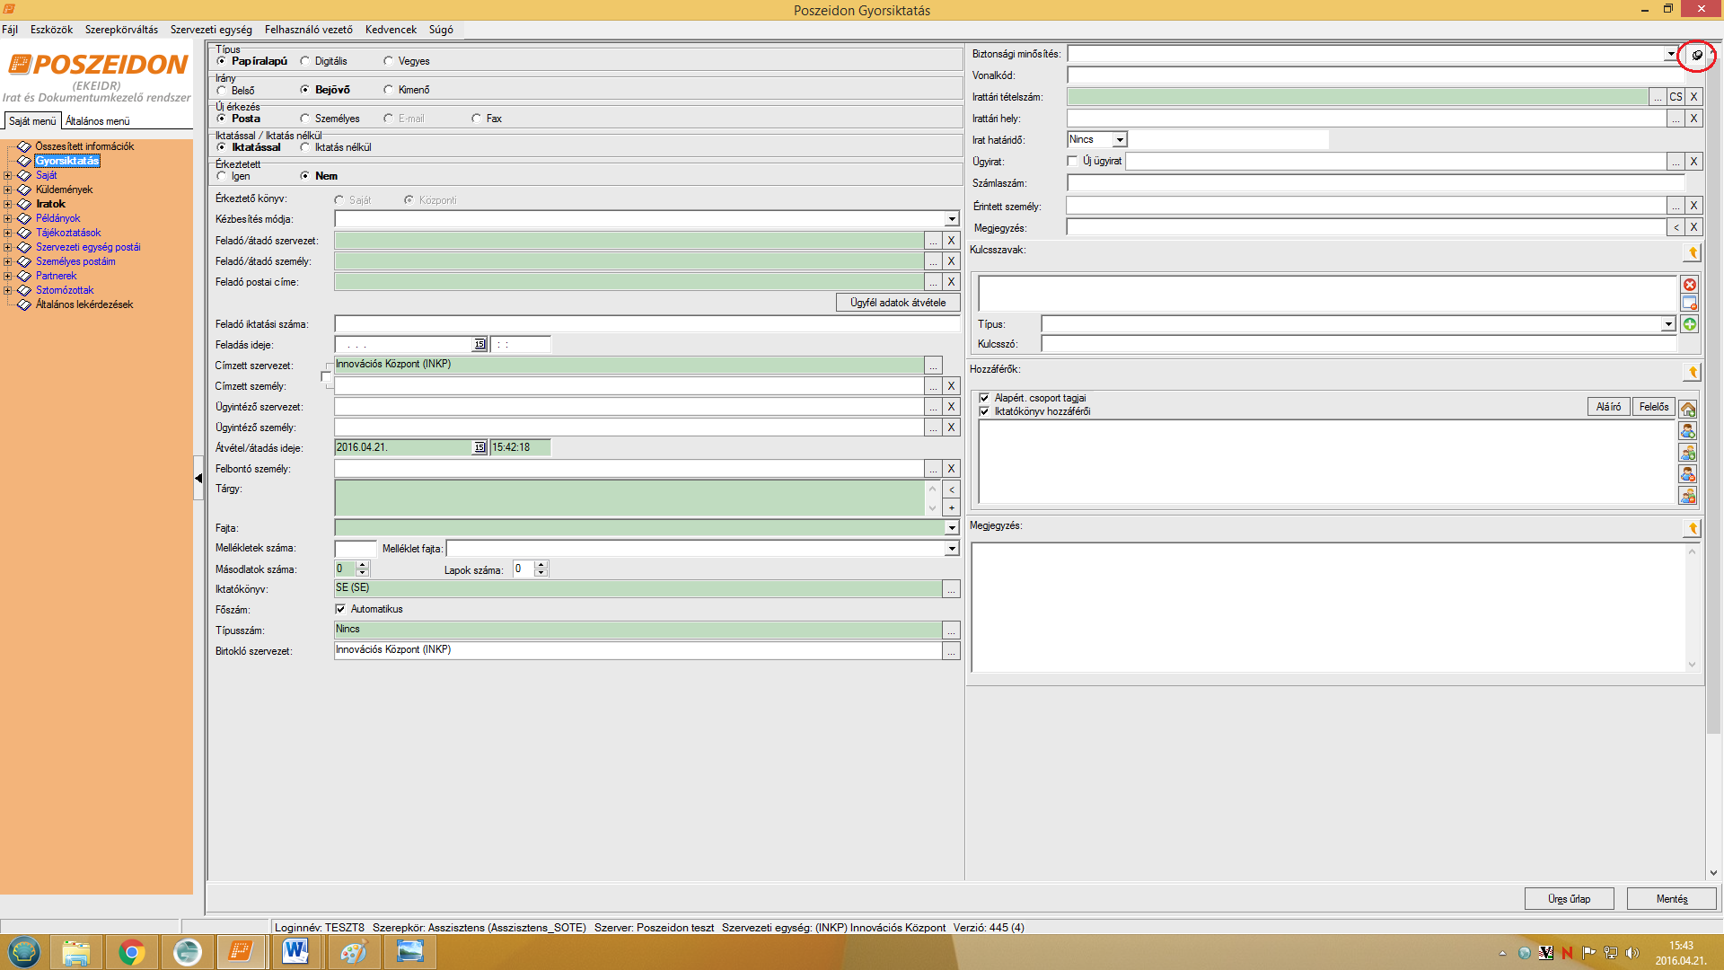Open Szerepkörváltás menu
This screenshot has width=1724, height=970.
pos(121,30)
